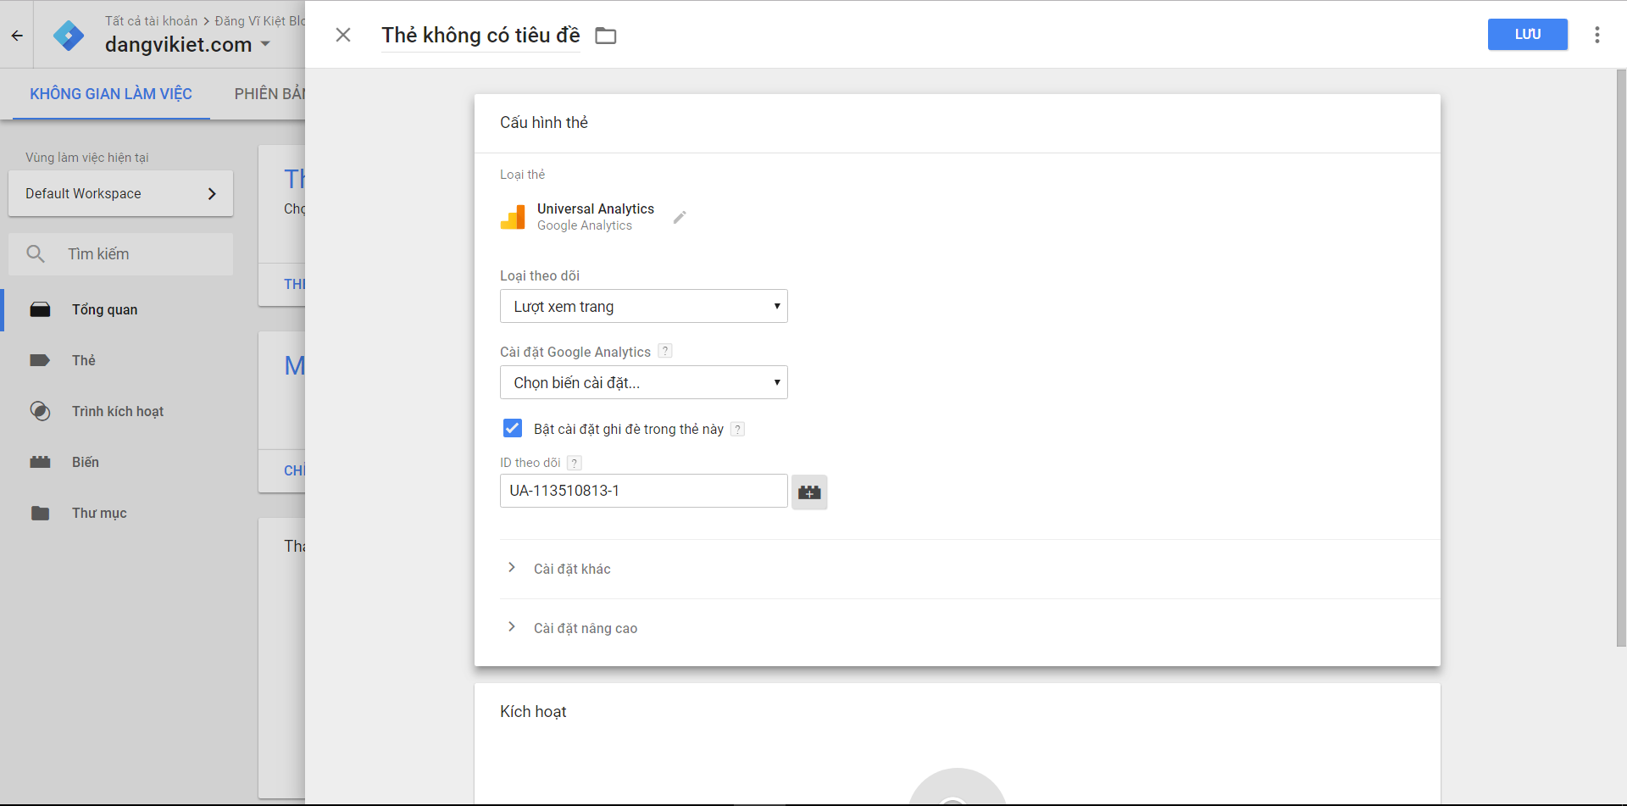Viewport: 1627px width, 806px height.
Task: Click the vertical scrollbar of tag editor
Action: (1621, 358)
